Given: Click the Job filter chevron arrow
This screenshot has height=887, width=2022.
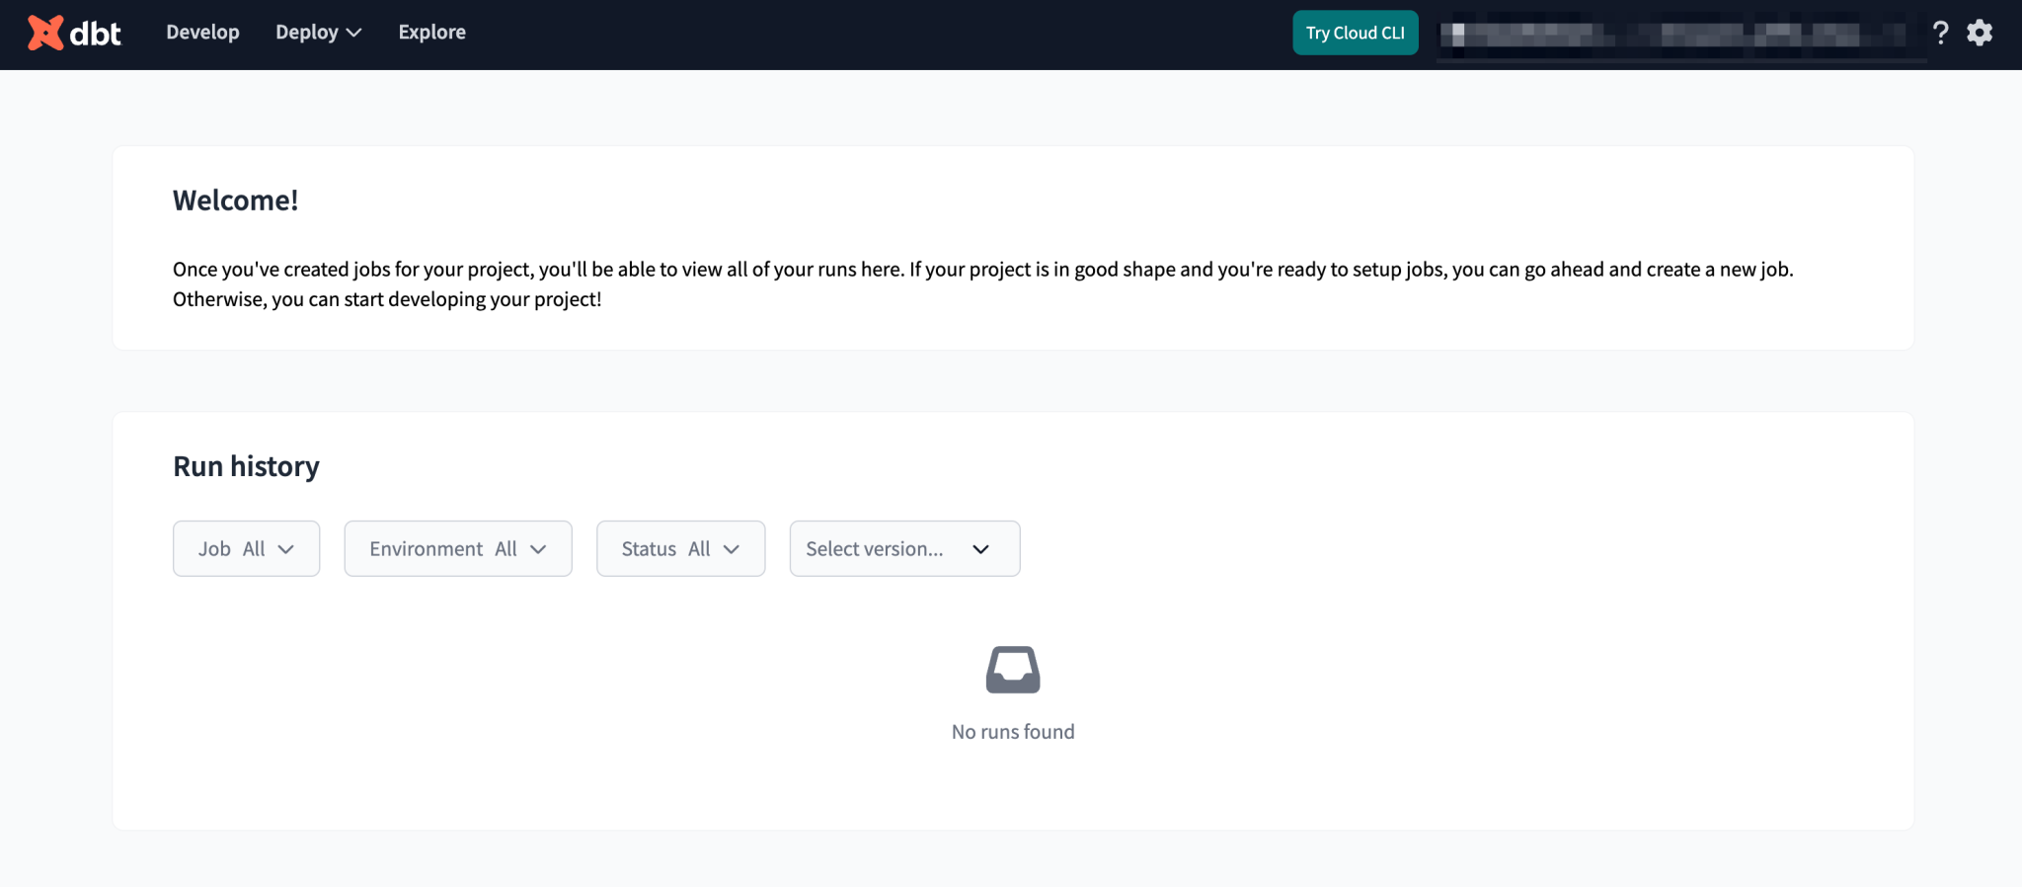Looking at the screenshot, I should pyautogui.click(x=286, y=549).
